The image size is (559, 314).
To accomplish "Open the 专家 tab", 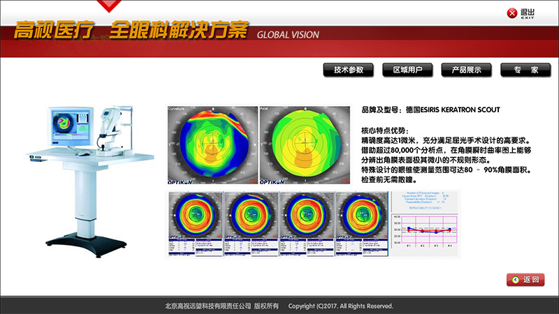I will tap(525, 70).
